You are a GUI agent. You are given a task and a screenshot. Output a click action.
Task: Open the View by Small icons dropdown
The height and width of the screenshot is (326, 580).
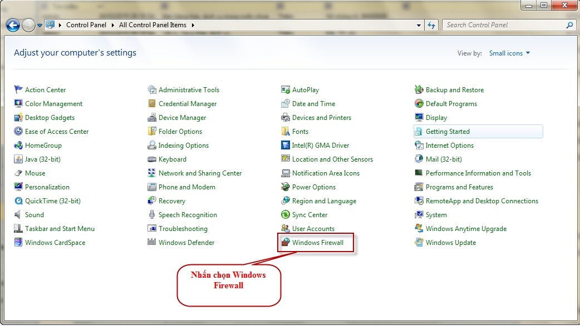509,53
